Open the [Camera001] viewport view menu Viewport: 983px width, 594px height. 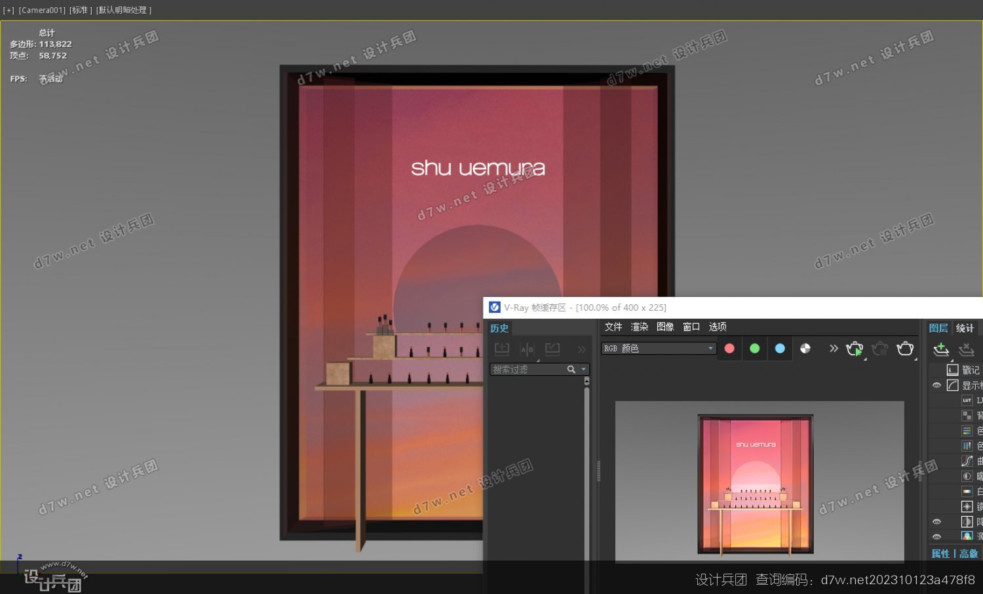(x=42, y=10)
